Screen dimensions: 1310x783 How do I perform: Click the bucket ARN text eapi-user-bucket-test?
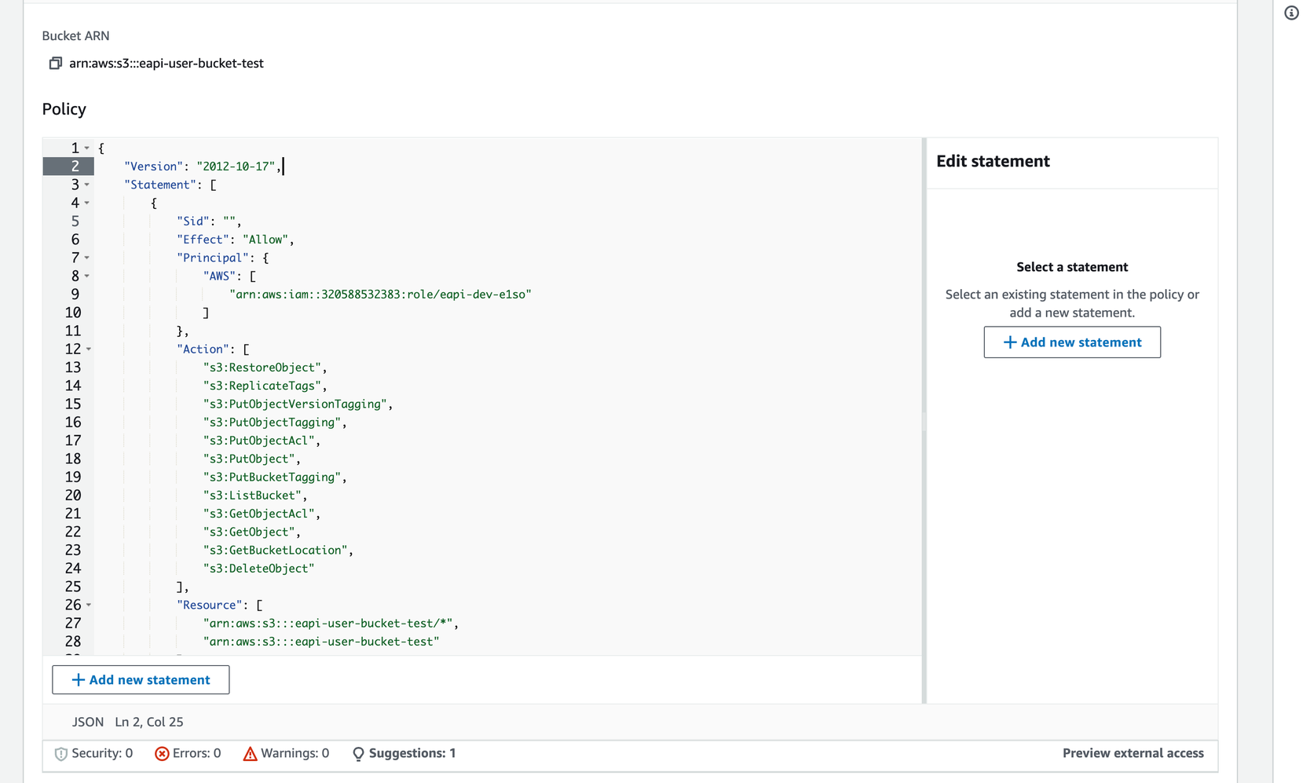tap(166, 63)
